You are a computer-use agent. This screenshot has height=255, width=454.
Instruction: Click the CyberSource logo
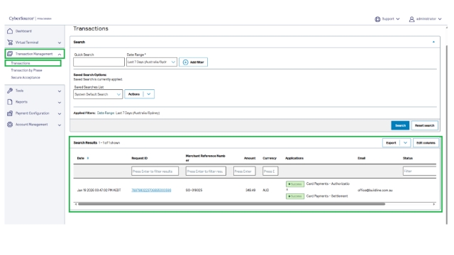coord(21,18)
